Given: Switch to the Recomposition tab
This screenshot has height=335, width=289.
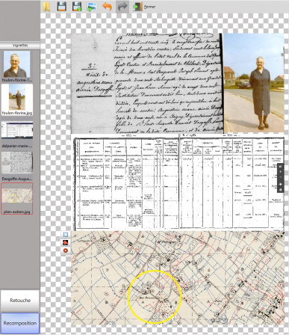Looking at the screenshot, I should (x=20, y=323).
